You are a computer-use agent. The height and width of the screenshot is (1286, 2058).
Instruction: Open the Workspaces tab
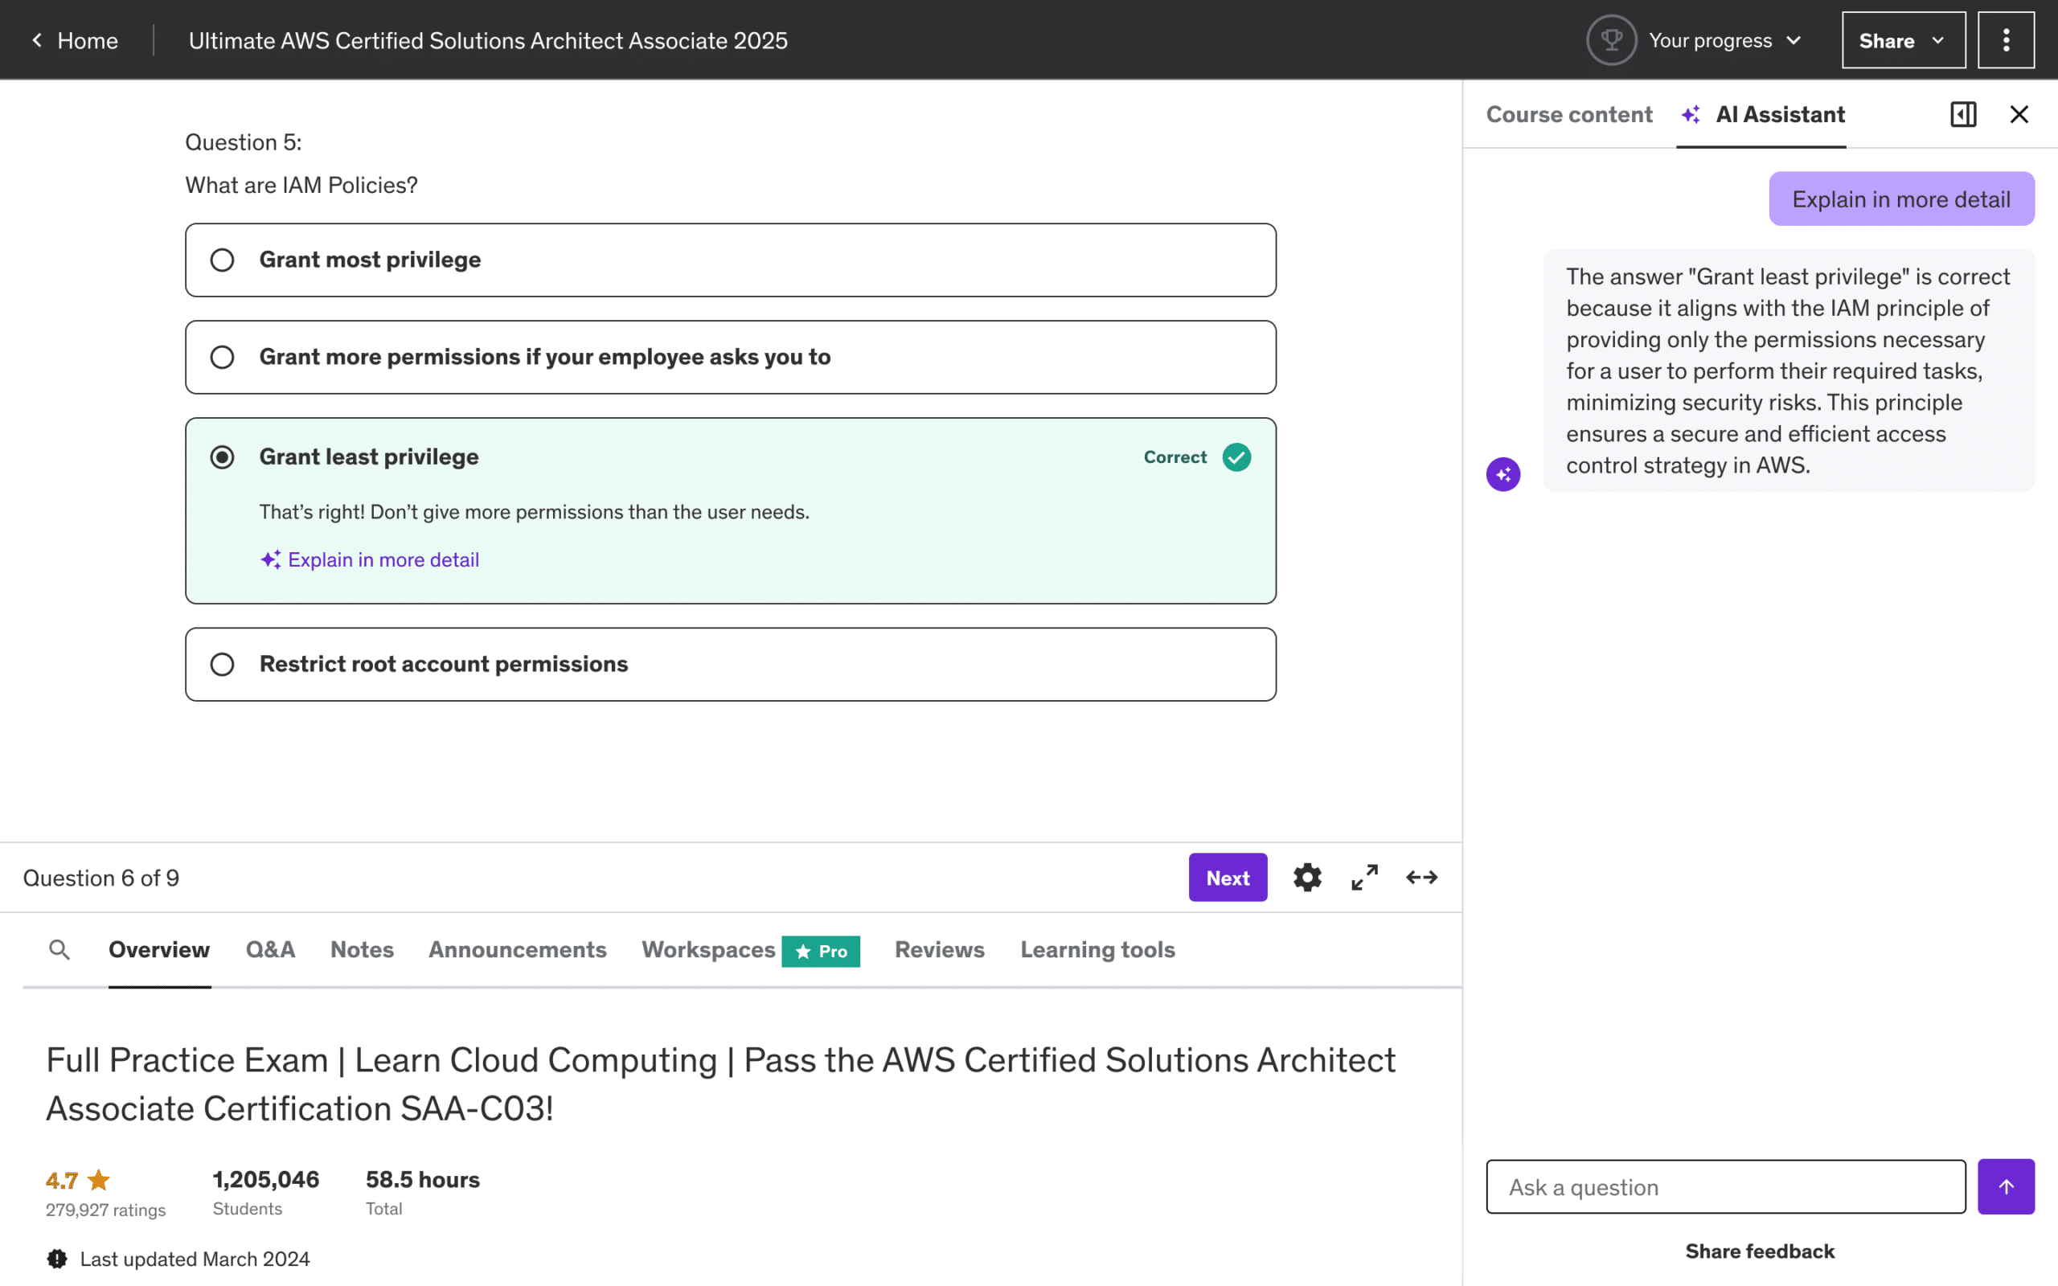(707, 949)
